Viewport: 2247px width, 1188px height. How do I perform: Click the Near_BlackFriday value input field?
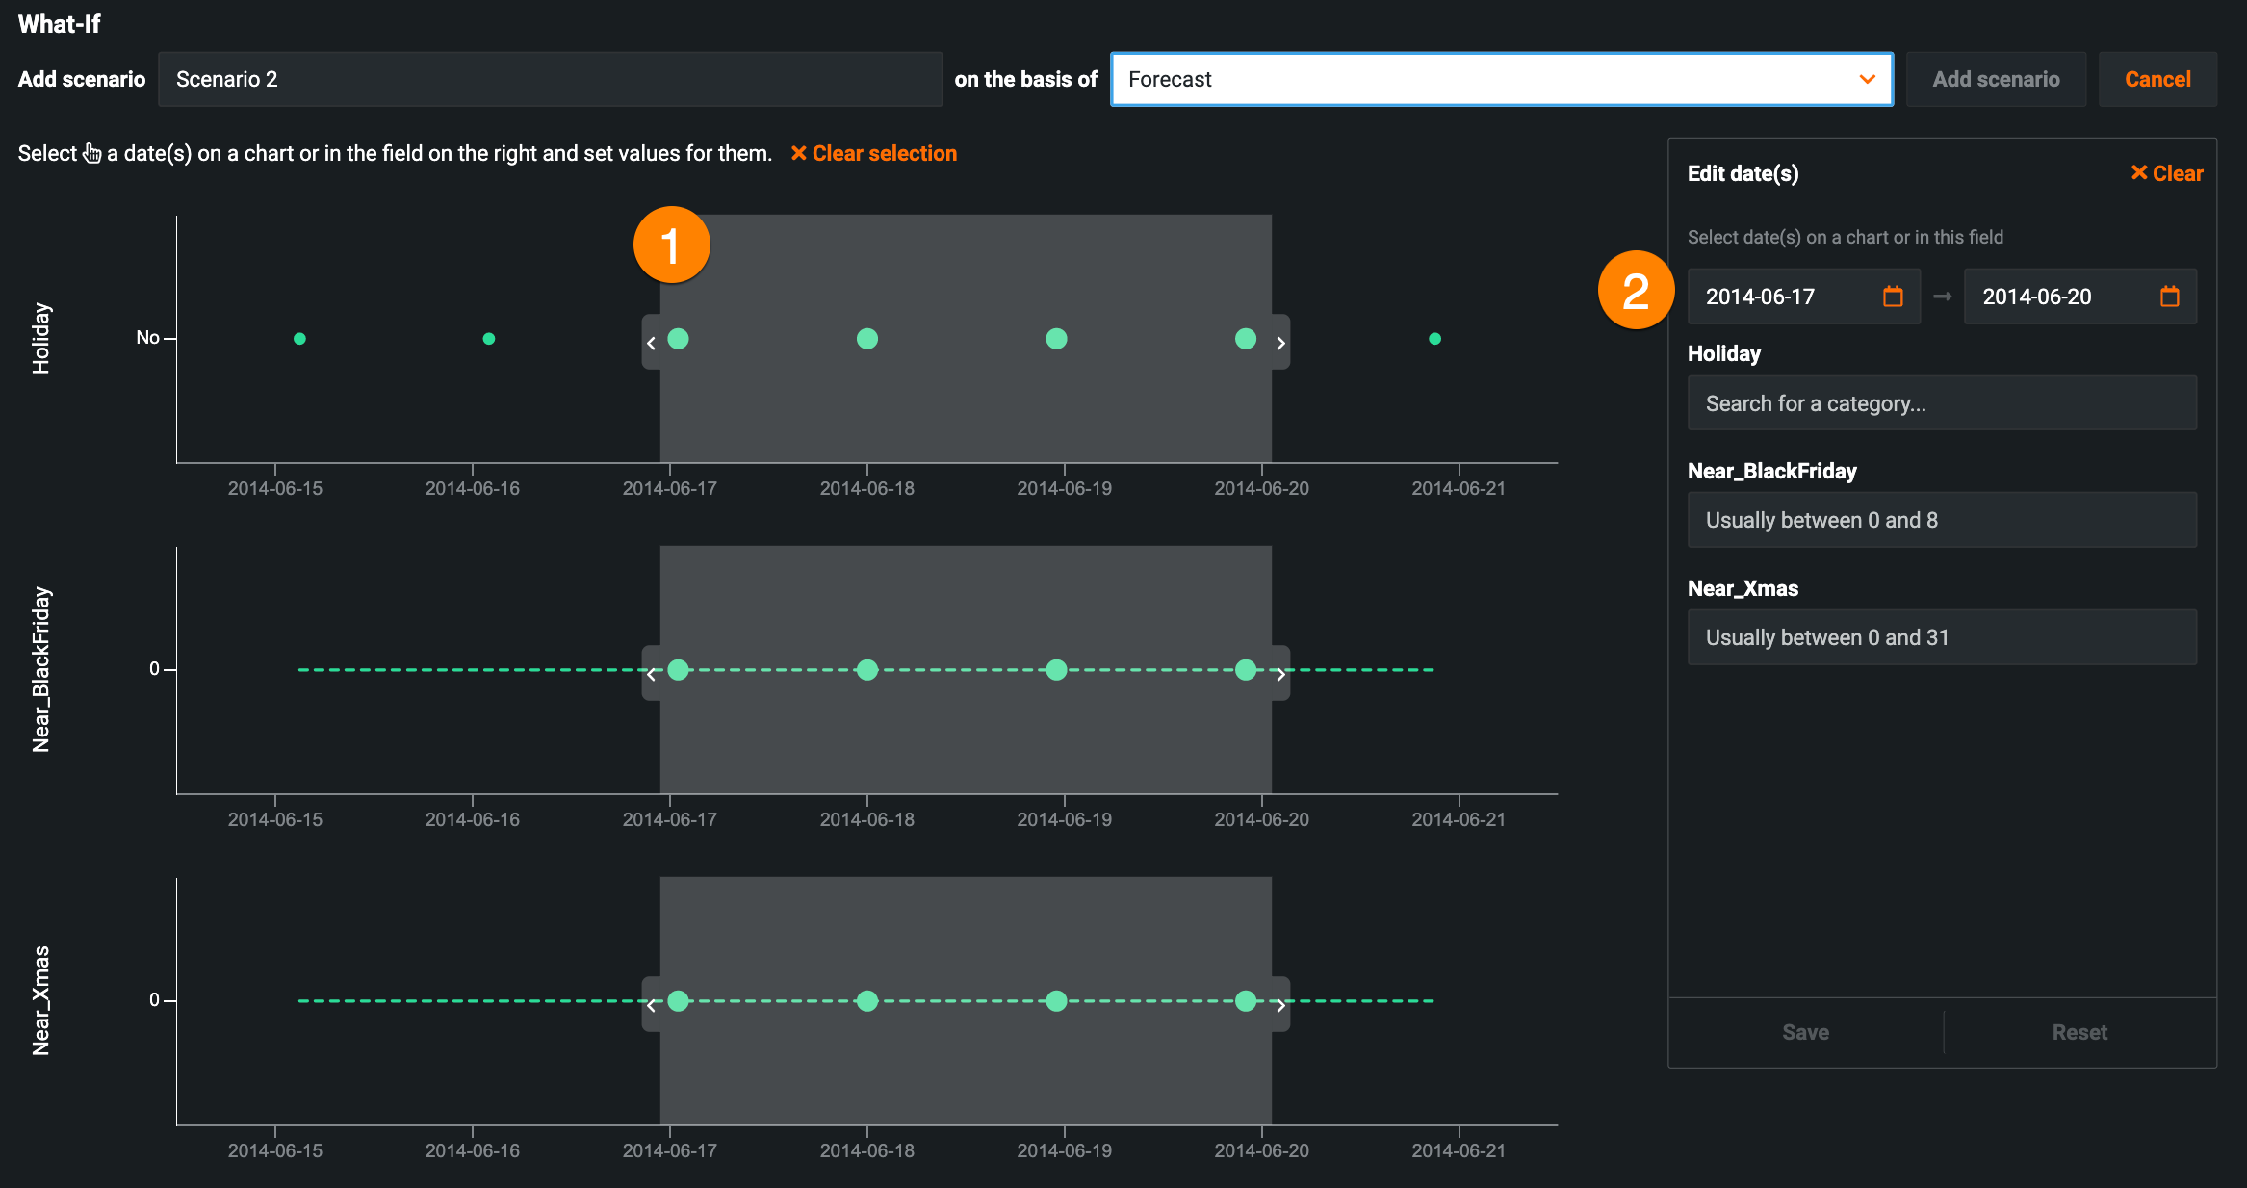(x=1941, y=520)
